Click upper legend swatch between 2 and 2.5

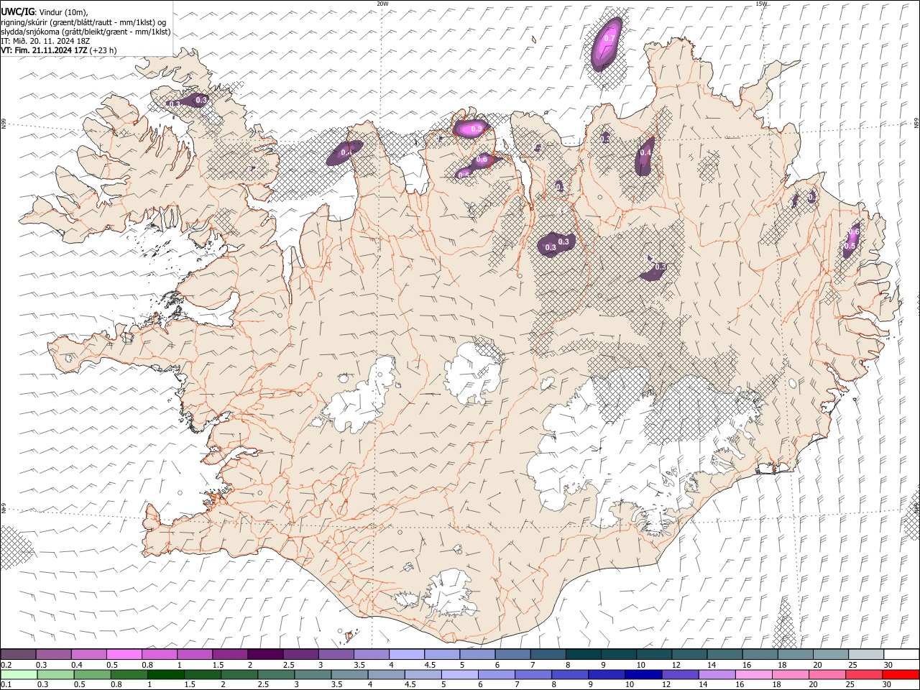[265, 655]
